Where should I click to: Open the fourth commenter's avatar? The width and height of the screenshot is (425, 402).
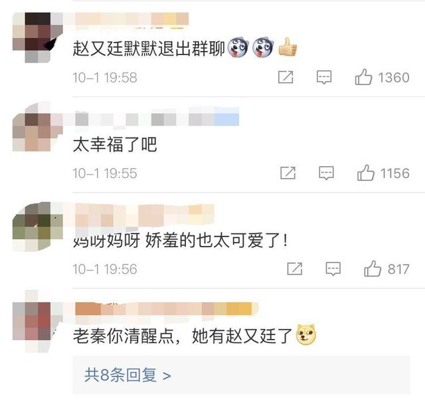point(38,322)
